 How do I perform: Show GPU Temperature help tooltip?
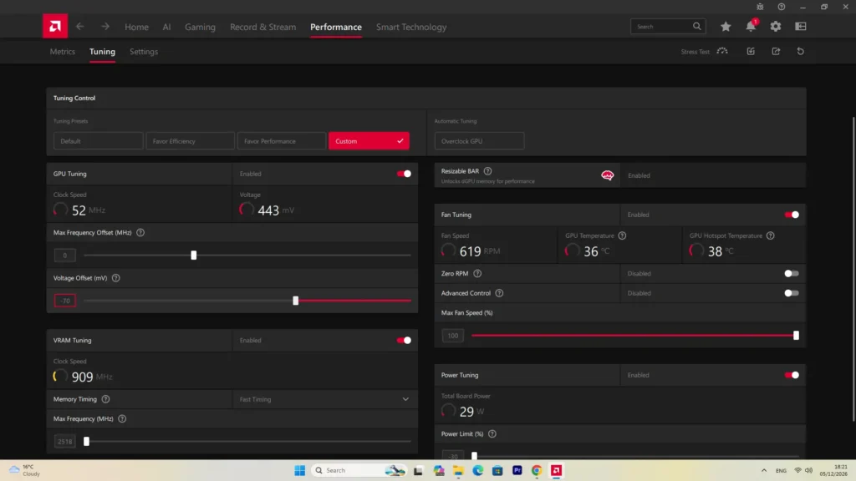pyautogui.click(x=622, y=235)
